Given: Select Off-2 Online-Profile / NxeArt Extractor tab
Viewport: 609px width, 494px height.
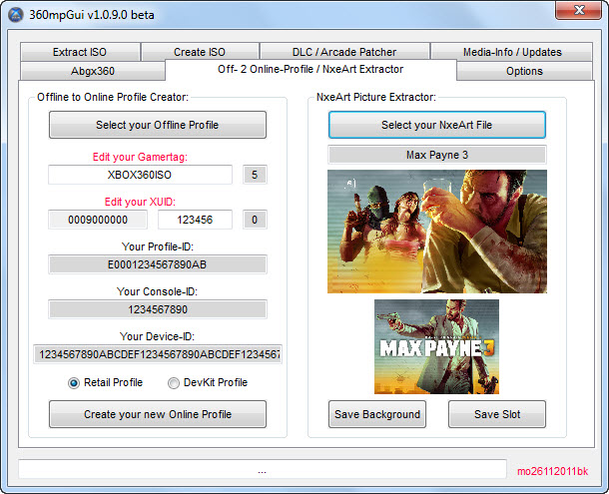Looking at the screenshot, I should tap(310, 70).
